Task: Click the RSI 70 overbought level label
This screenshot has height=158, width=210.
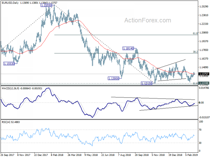Action: (200, 130)
